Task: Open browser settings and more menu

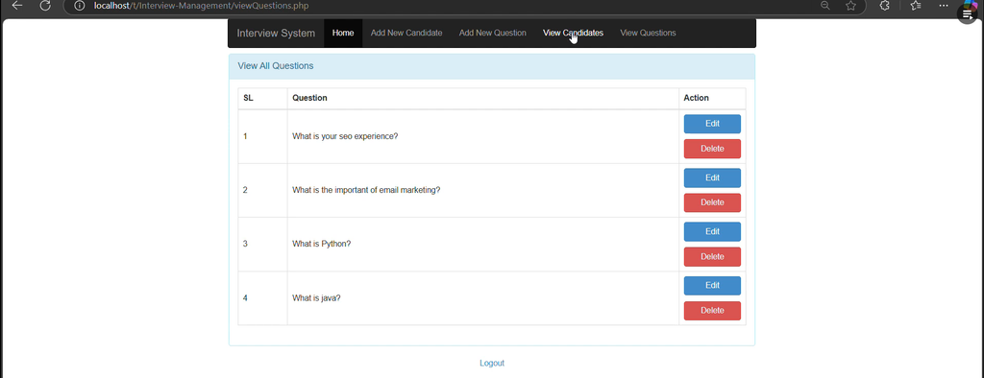Action: click(x=944, y=6)
